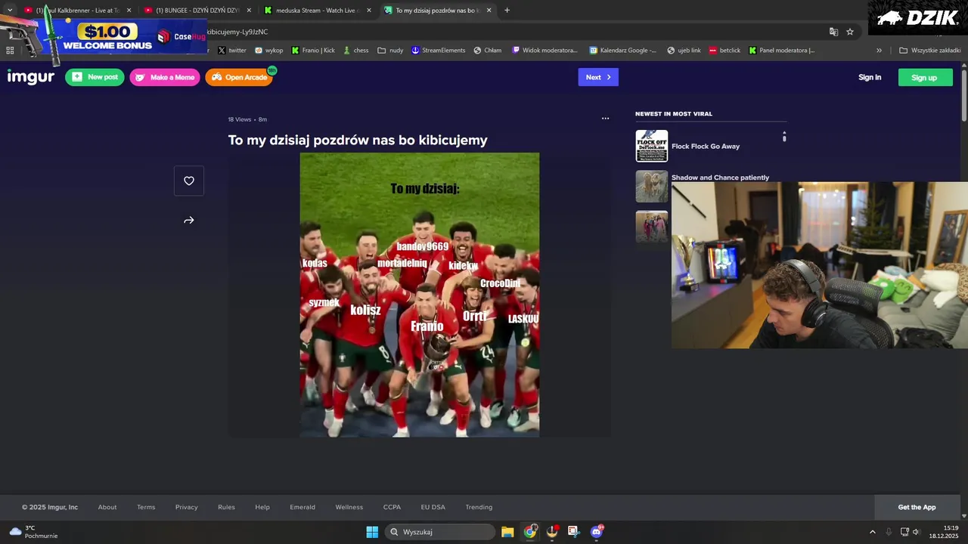Go to the Next post
Viewport: 968px width, 544px height.
pyautogui.click(x=598, y=77)
